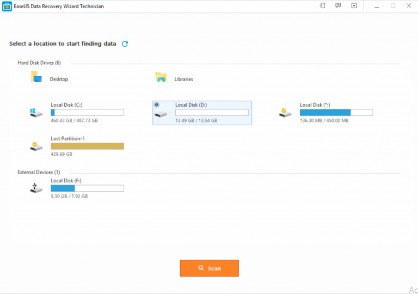Click the '136.30 MB / 450.00 MB' size text

(x=324, y=120)
